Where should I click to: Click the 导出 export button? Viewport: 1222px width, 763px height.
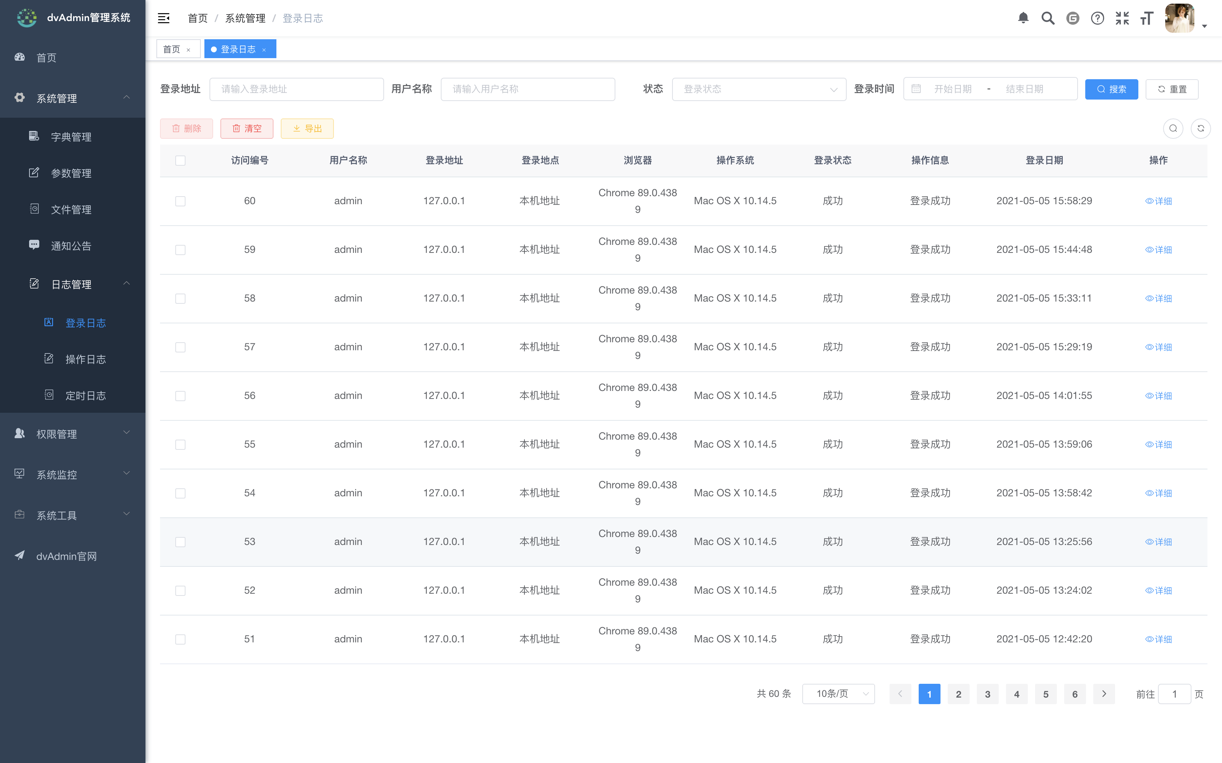(x=307, y=128)
